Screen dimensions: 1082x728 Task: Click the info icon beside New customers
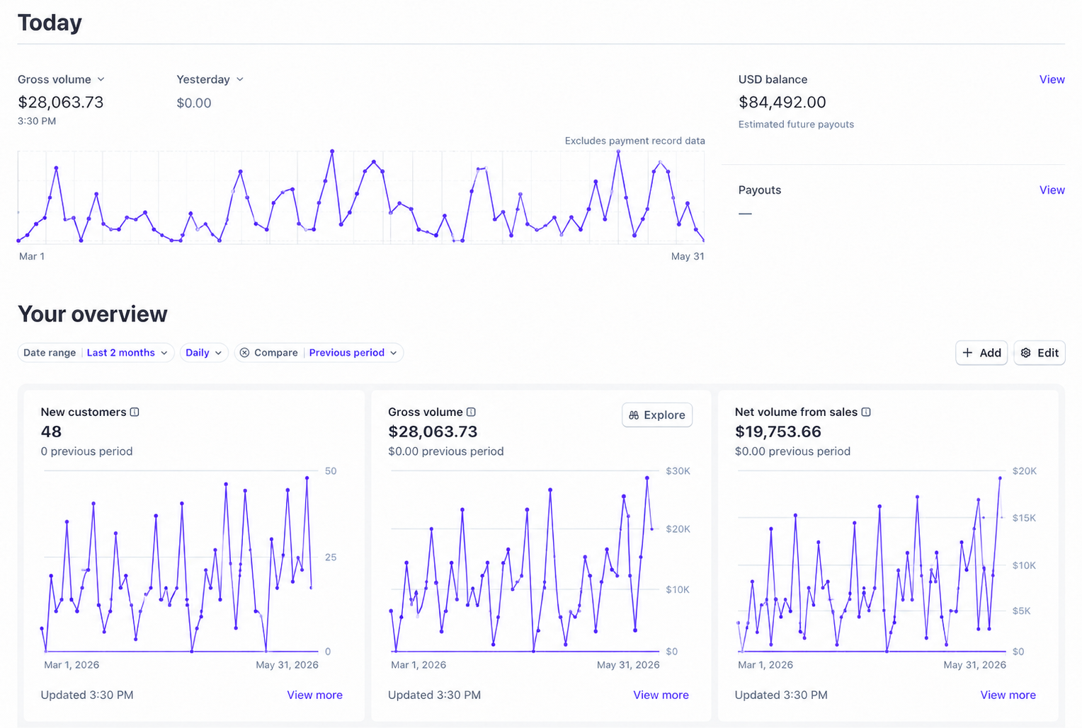pos(135,412)
